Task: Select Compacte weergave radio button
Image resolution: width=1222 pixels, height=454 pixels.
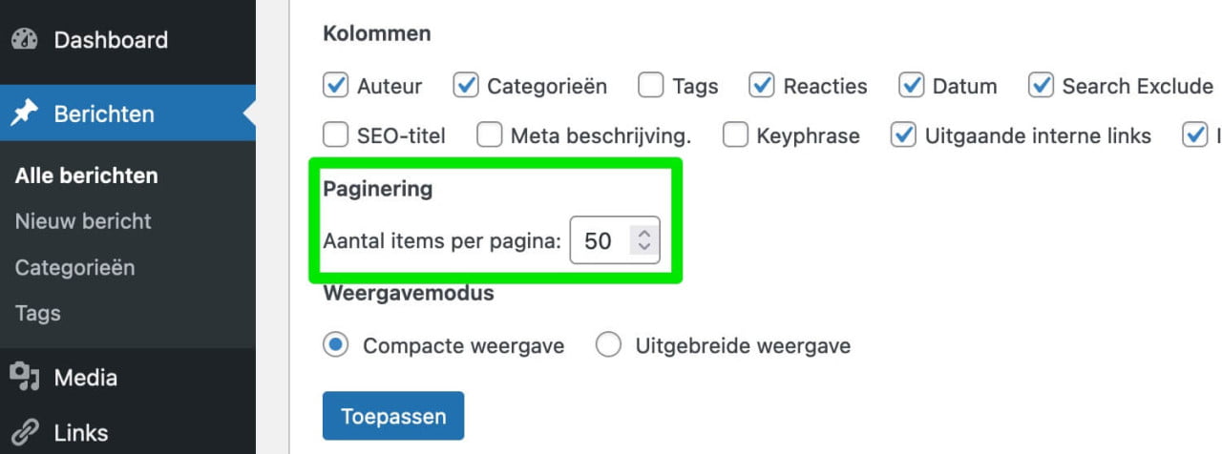Action: tap(336, 345)
